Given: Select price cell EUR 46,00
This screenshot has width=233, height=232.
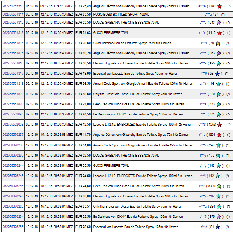Looking at the screenshot, I should tap(83, 196).
